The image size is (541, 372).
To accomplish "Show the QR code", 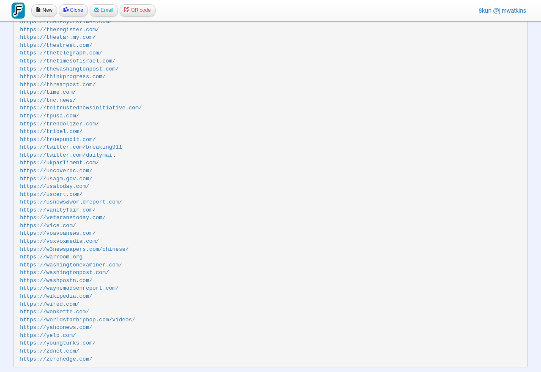I will point(137,11).
